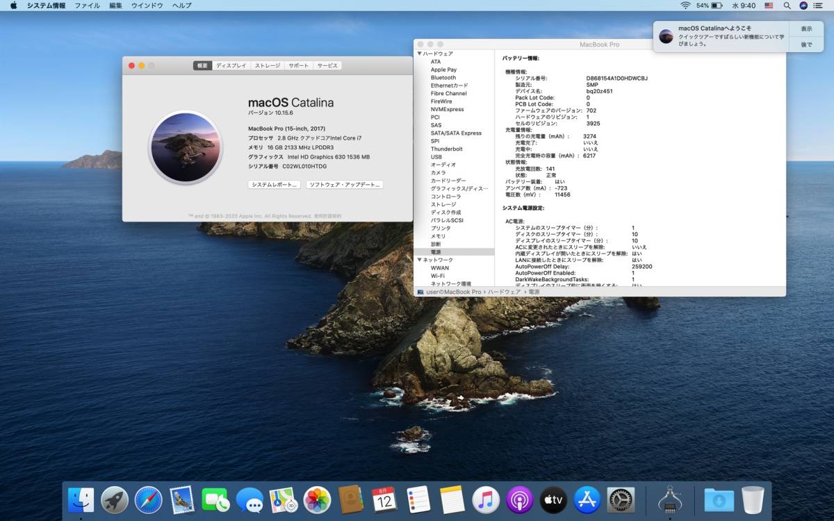
Task: Open App Store in the Dock
Action: 587,499
